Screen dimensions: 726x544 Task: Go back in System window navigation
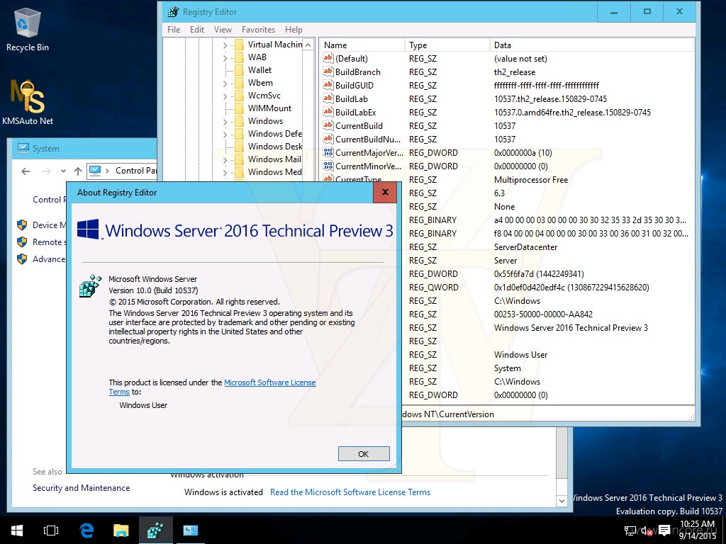point(26,171)
